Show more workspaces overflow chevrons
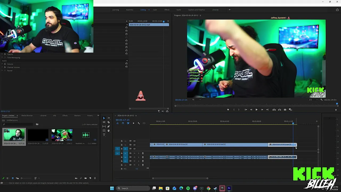Viewport: 341px width, 192px height. [x=230, y=10]
